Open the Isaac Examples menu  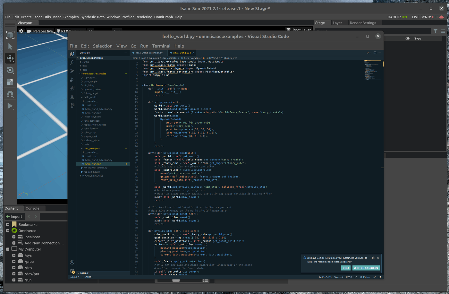click(66, 17)
